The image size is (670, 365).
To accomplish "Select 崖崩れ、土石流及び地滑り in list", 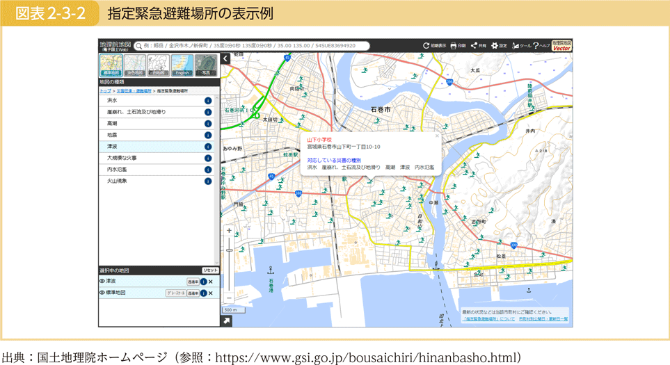I will [157, 112].
